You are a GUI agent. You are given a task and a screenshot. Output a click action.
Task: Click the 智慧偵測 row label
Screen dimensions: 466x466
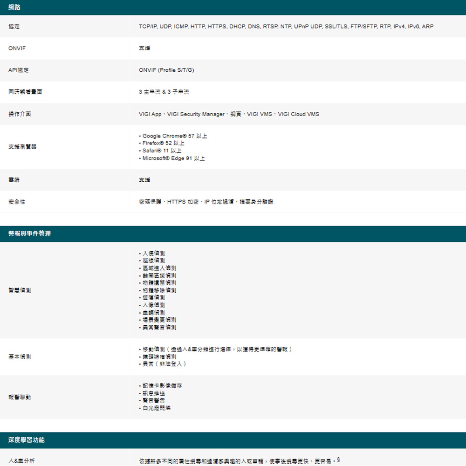click(20, 290)
